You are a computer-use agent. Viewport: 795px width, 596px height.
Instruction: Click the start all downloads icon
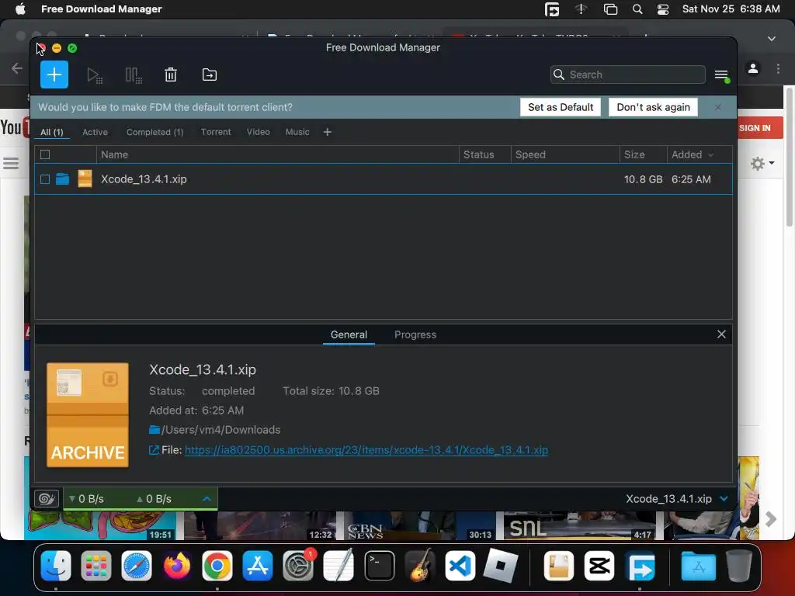94,75
